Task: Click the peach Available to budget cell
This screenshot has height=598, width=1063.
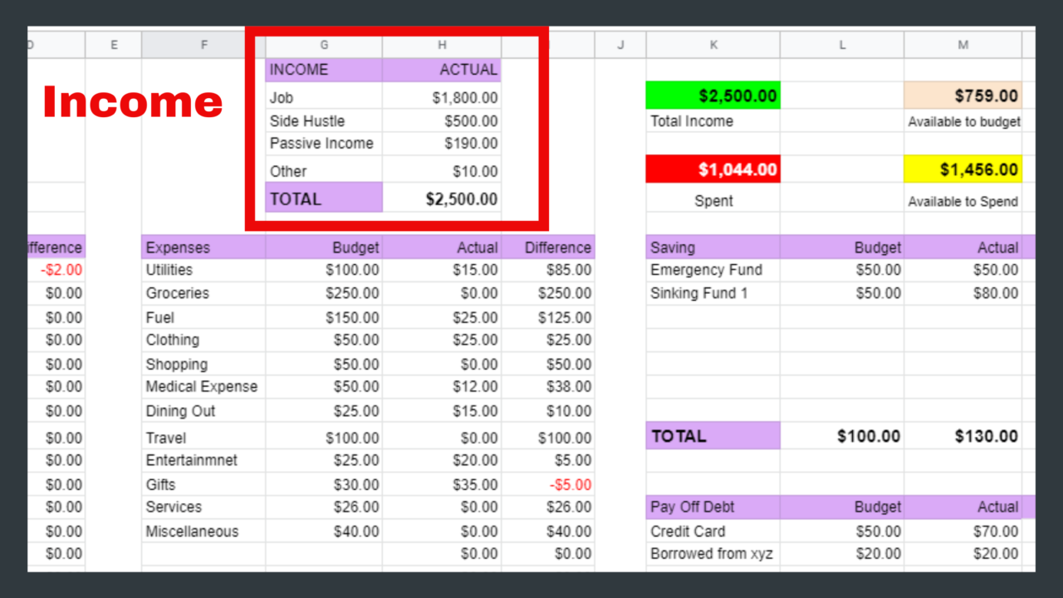Action: tap(963, 95)
